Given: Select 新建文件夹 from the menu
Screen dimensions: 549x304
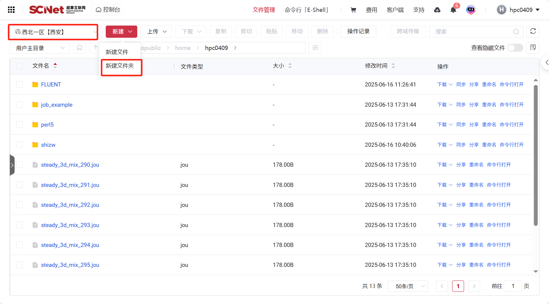Looking at the screenshot, I should pyautogui.click(x=120, y=66).
